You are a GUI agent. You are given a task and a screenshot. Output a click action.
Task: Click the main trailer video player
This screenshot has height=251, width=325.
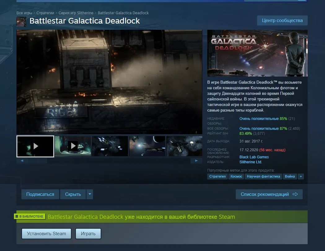click(x=109, y=82)
